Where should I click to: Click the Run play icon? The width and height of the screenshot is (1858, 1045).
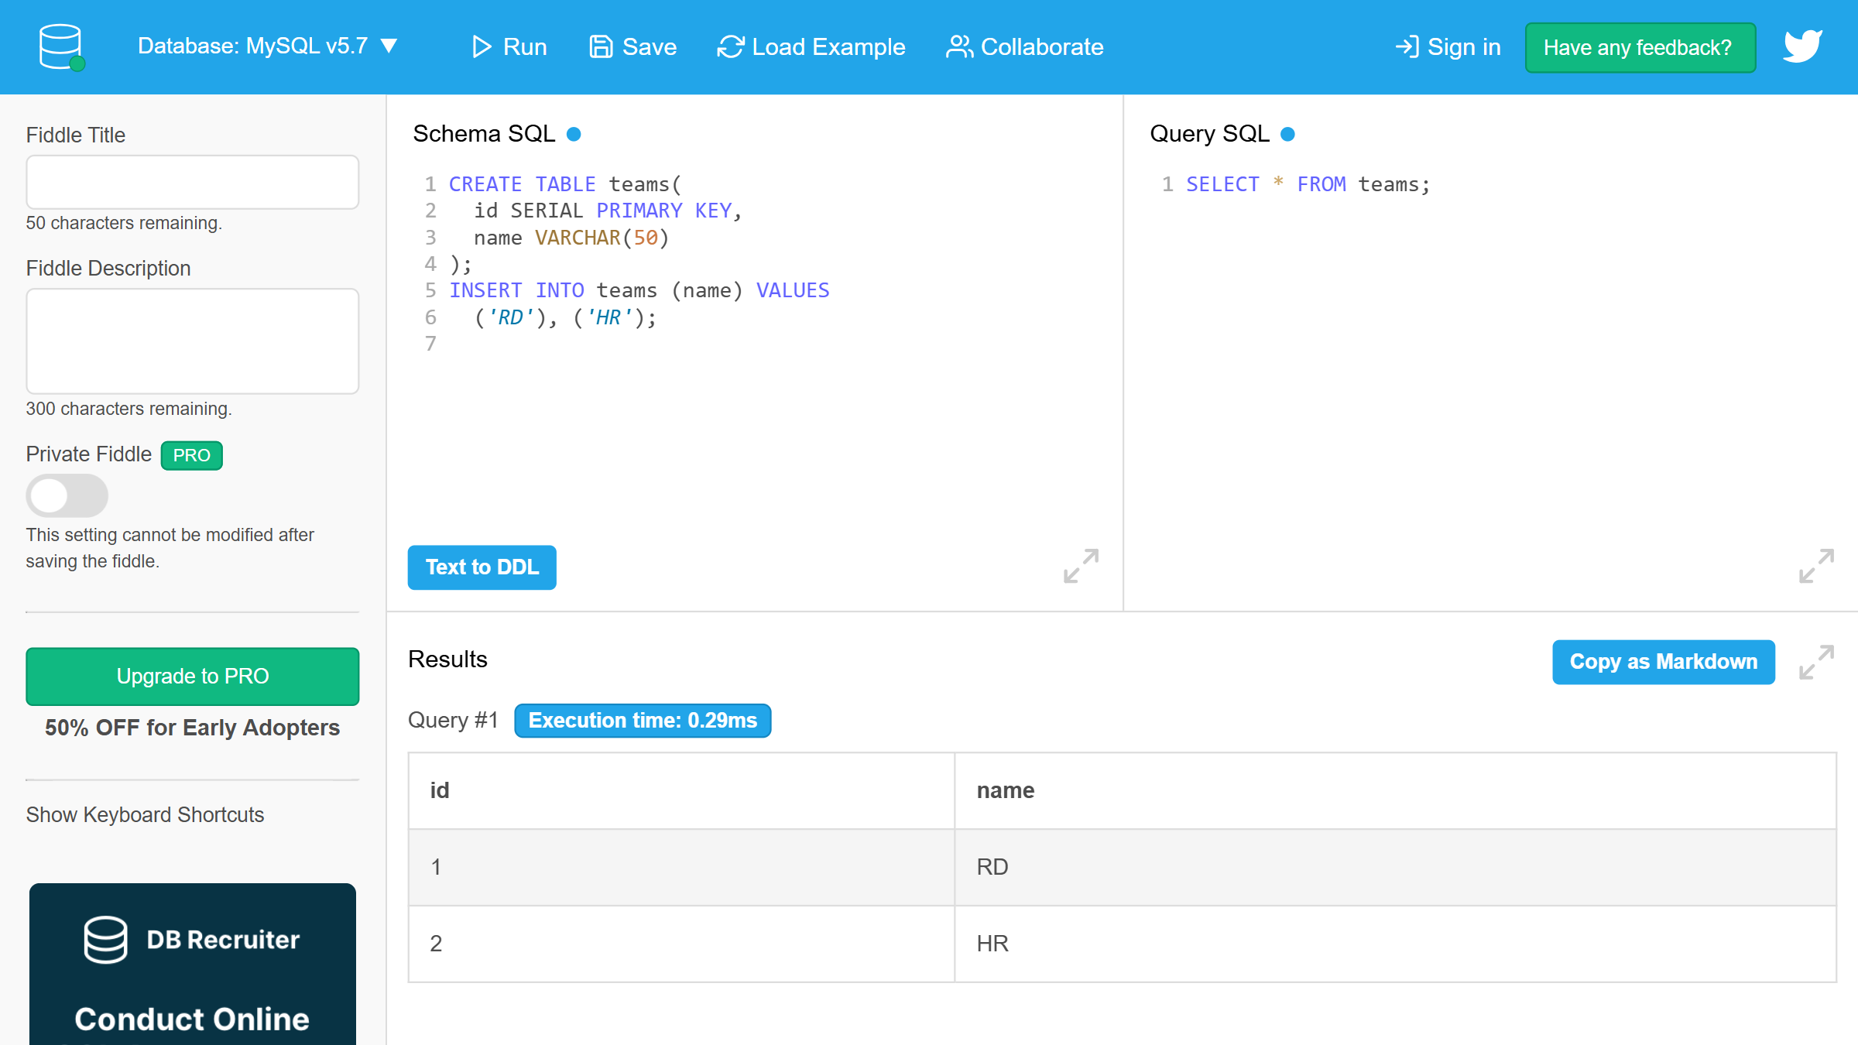[482, 47]
